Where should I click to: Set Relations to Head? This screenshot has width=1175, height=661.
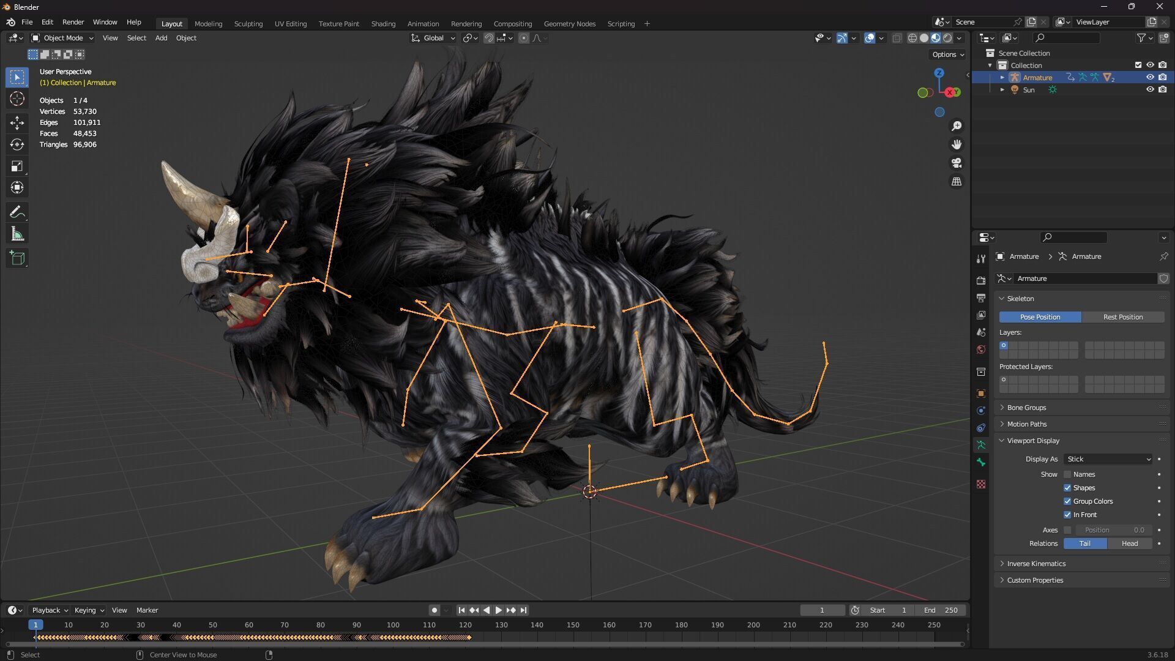point(1130,543)
